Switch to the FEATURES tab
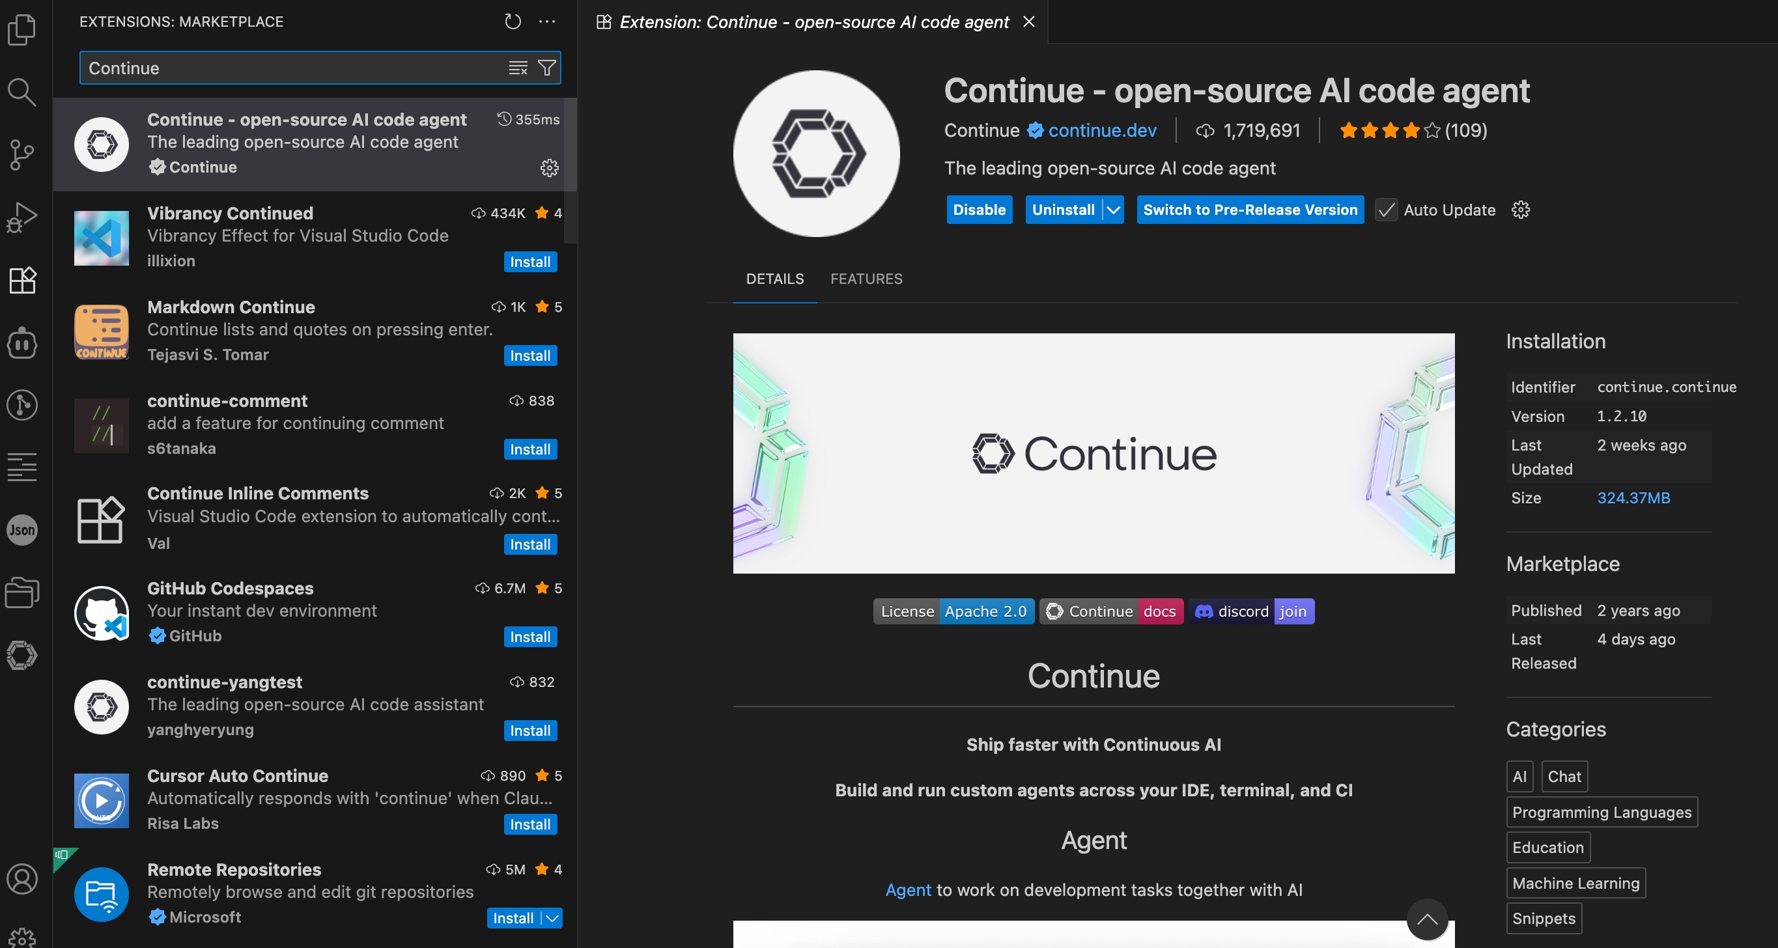 [866, 279]
